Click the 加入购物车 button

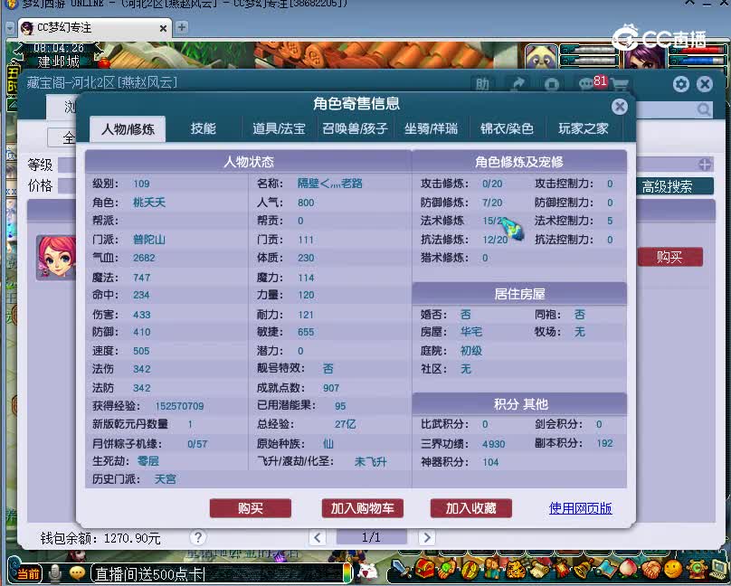(x=362, y=508)
